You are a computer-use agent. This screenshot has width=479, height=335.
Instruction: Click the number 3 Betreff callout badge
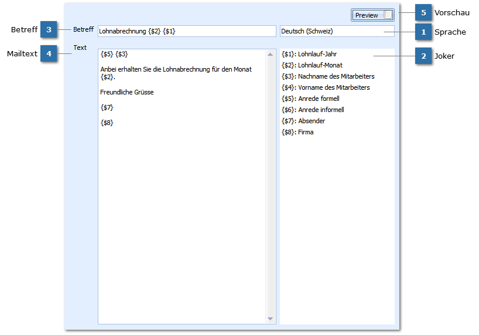[49, 29]
